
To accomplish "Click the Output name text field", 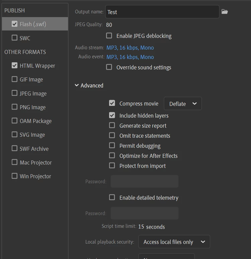I will click(162, 12).
